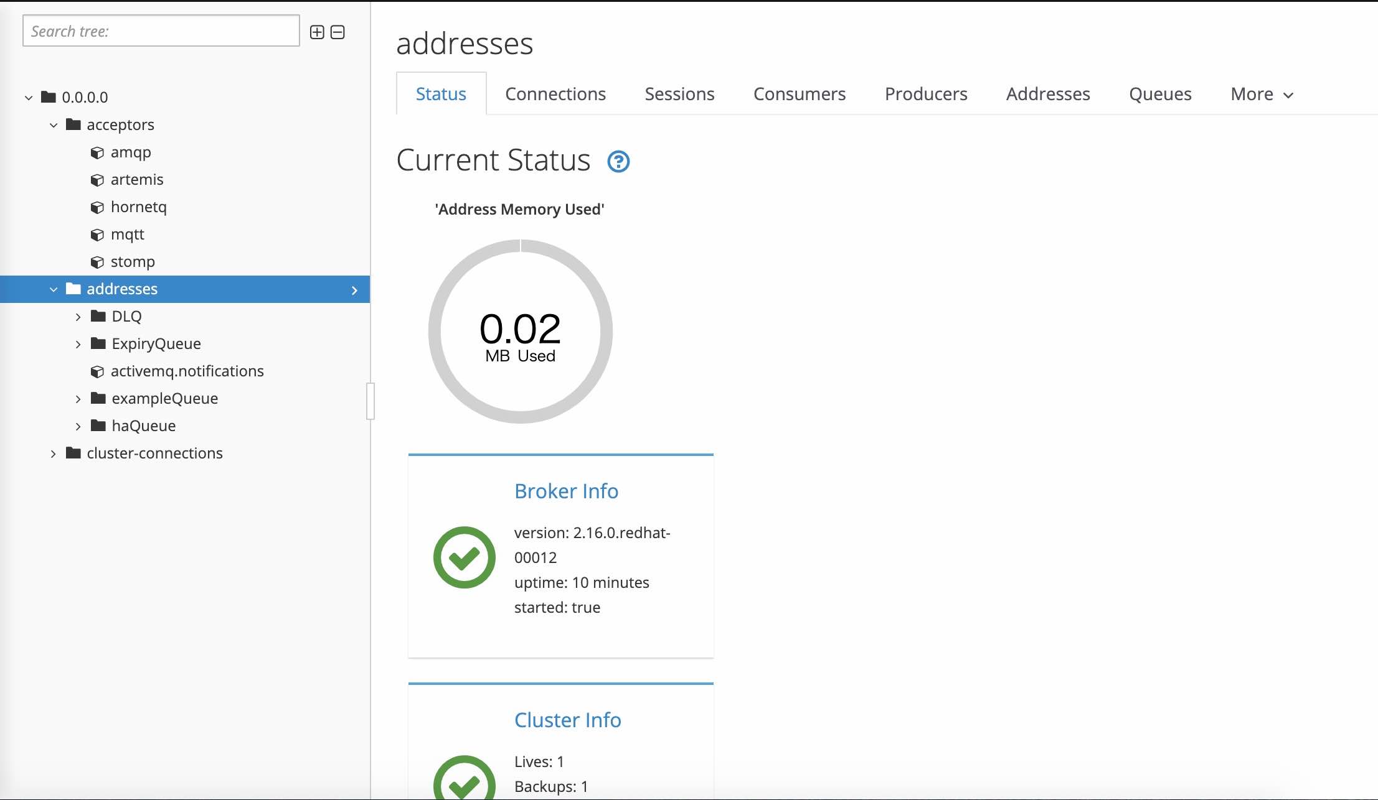Open the More tabs dropdown

[1262, 94]
